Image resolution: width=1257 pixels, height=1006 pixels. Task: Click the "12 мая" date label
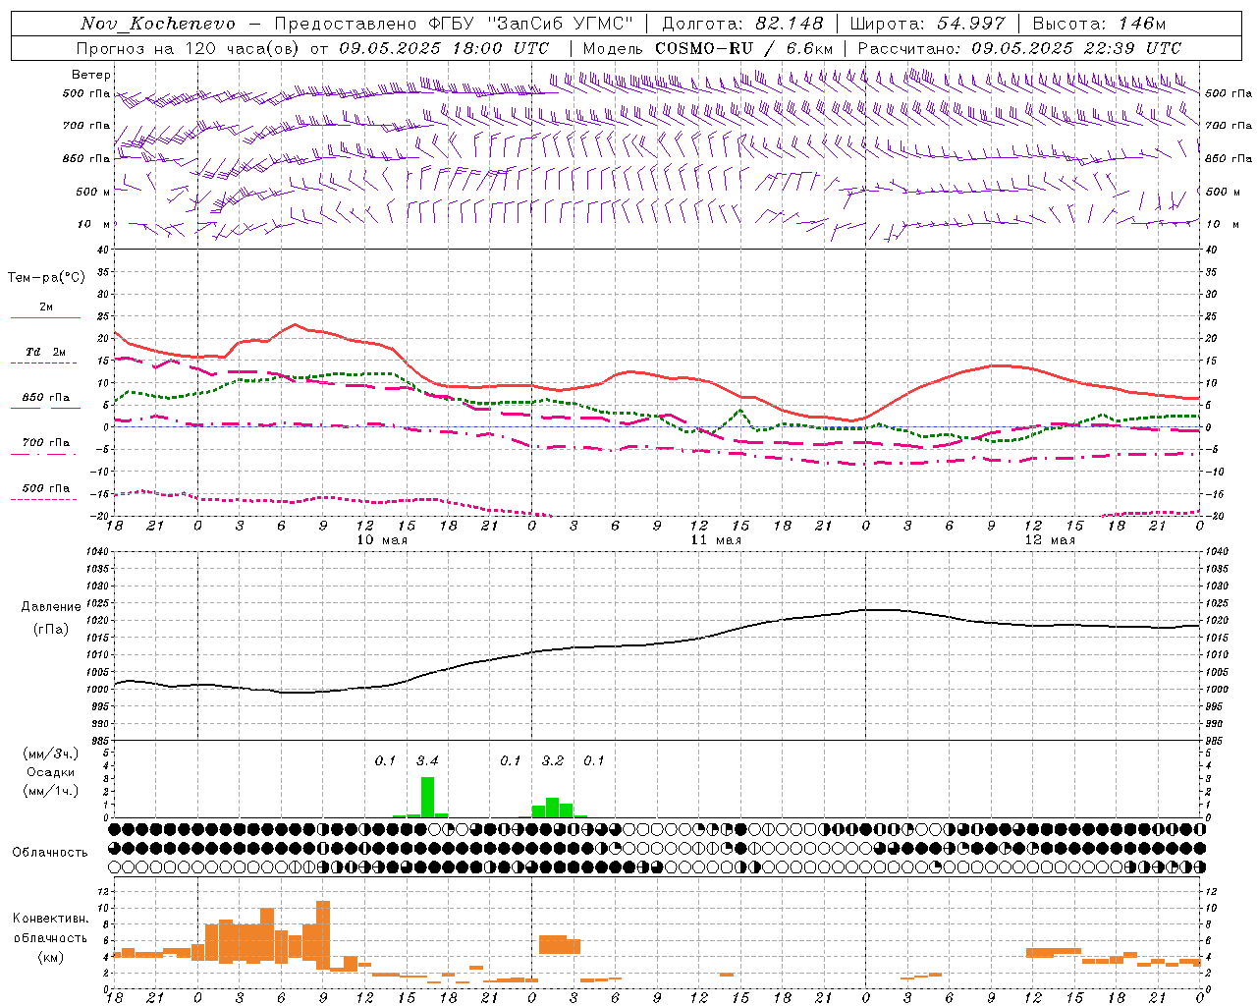coord(1050,540)
